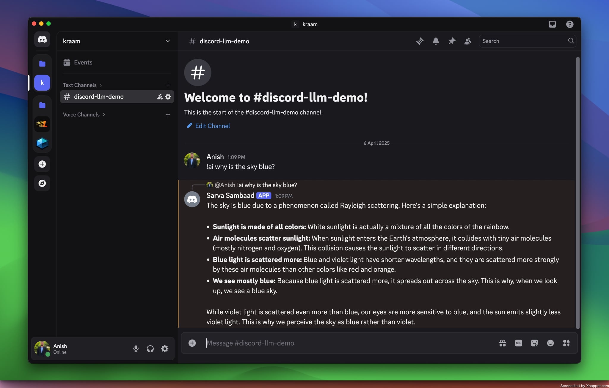Open the sticker picker
The width and height of the screenshot is (609, 388).
tap(534, 343)
